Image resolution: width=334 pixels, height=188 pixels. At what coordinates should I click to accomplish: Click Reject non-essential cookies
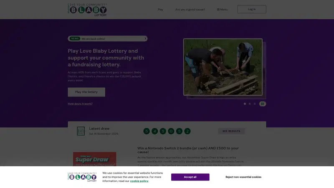[243, 177]
